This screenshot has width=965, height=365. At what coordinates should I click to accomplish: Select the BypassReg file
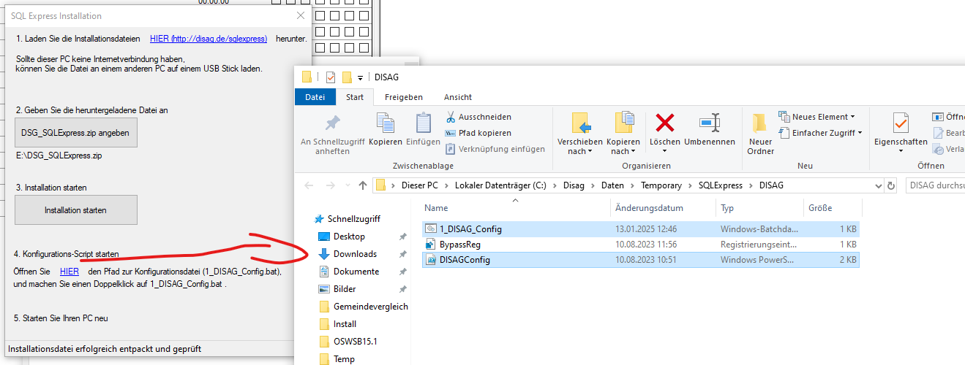pyautogui.click(x=459, y=245)
